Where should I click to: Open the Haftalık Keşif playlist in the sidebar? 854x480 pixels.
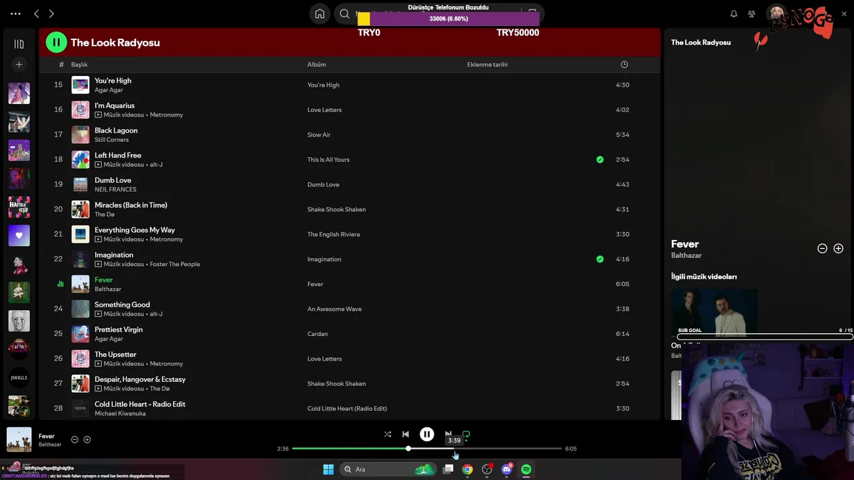19,207
